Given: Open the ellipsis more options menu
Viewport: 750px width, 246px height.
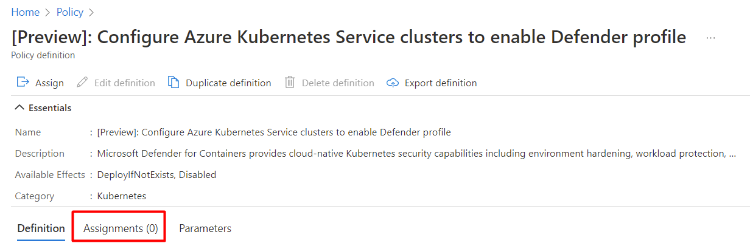Looking at the screenshot, I should tap(710, 38).
